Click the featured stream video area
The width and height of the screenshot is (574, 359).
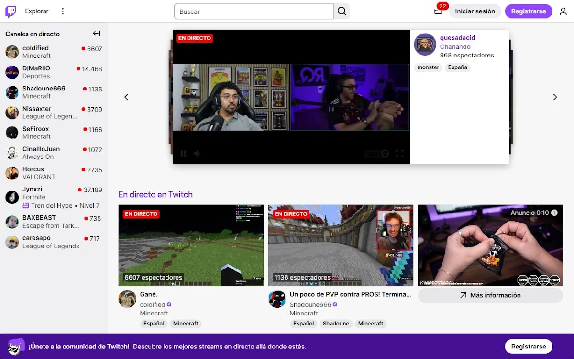291,97
